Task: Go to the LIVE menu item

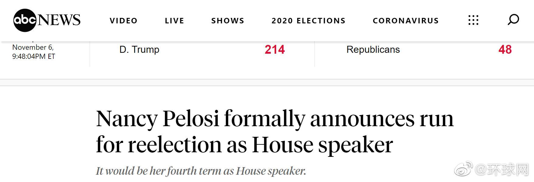Action: [174, 21]
